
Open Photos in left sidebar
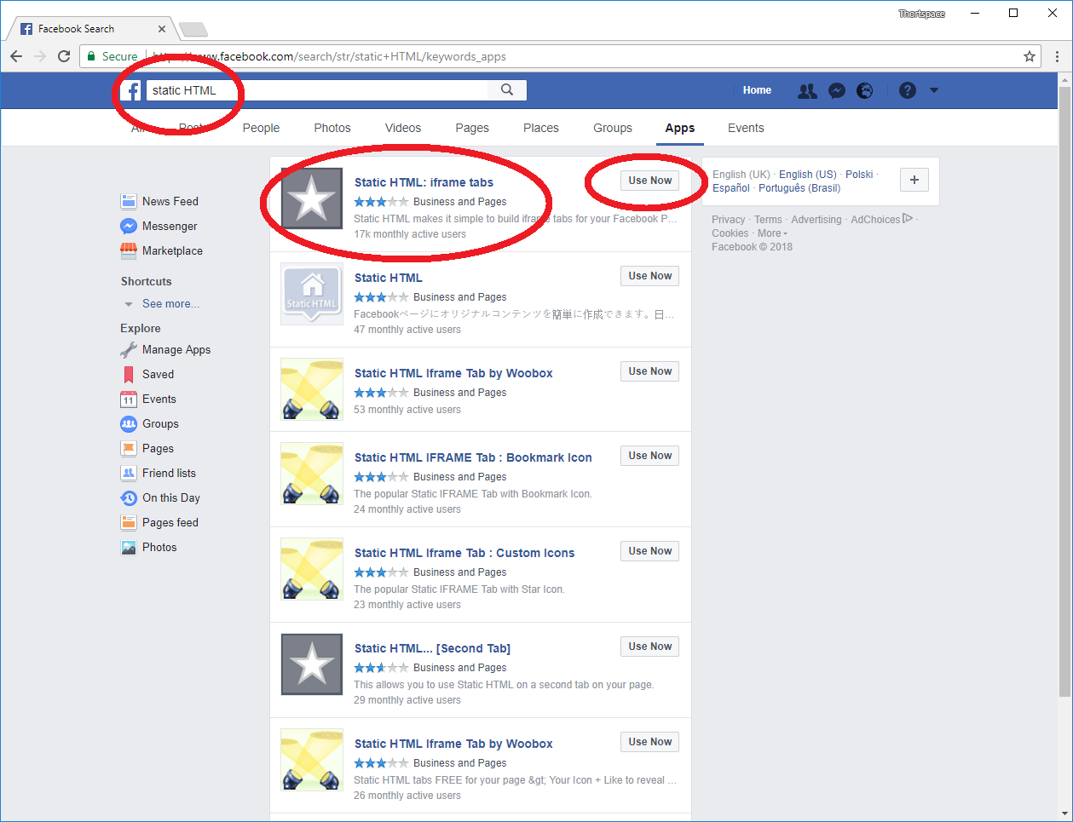(149, 547)
